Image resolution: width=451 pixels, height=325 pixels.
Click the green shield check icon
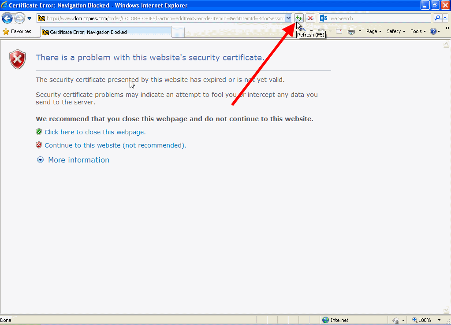point(39,132)
